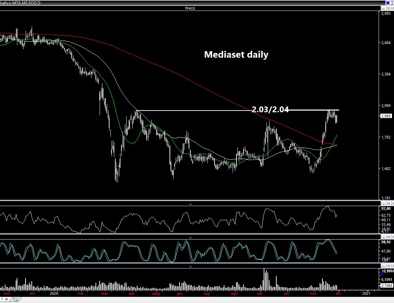Minimize the indicator panel showing 62,75 scale

click(384, 203)
